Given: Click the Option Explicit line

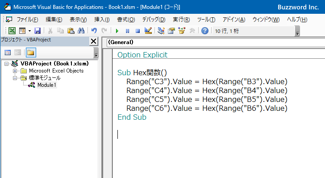Looking at the screenshot, I should pyautogui.click(x=142, y=55).
